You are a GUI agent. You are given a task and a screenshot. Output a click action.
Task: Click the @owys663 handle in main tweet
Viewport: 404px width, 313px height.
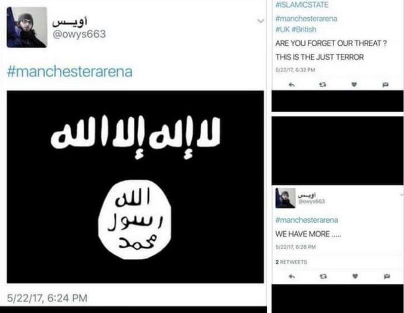coord(79,34)
